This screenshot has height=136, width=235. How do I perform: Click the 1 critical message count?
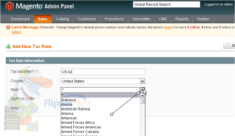pos(193,28)
